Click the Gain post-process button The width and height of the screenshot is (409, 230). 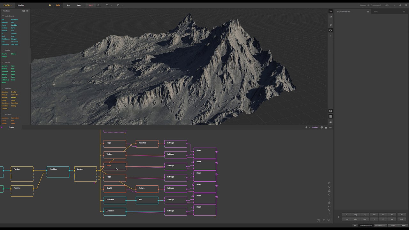(x=365, y=219)
